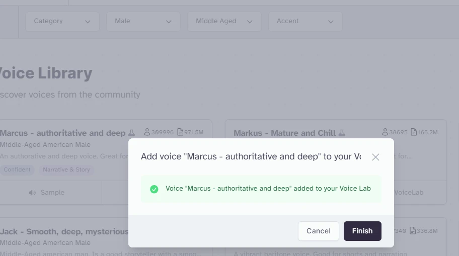Close the Add voice dialog with X
This screenshot has height=256, width=459.
click(375, 157)
